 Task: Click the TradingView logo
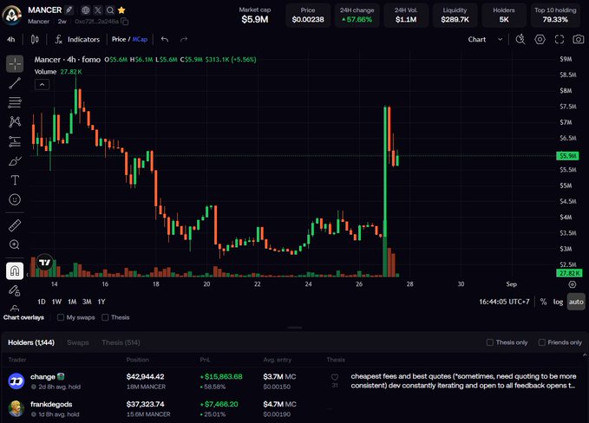(45, 263)
